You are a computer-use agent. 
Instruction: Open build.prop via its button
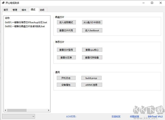(91, 78)
